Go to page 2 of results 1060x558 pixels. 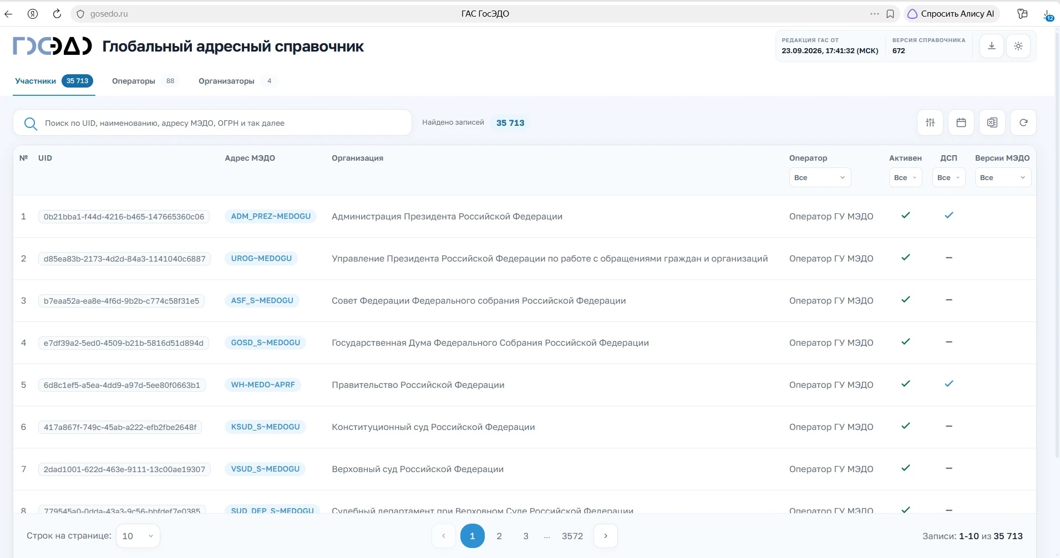click(499, 536)
